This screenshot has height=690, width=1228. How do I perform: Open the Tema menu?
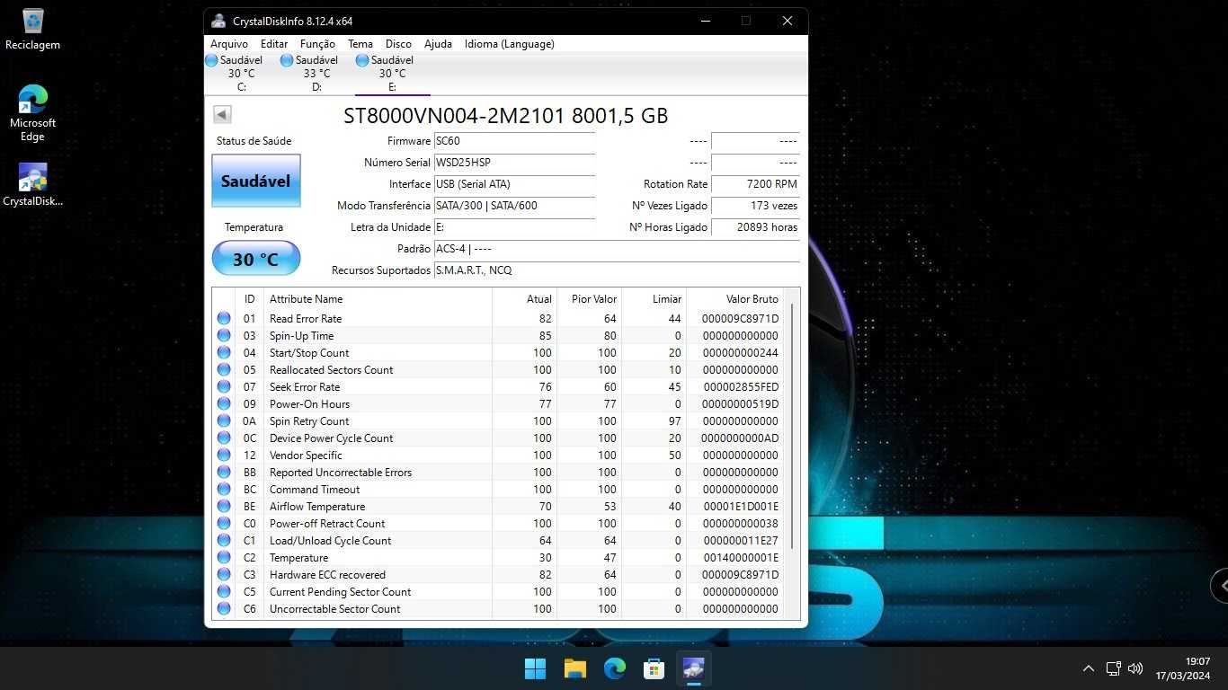point(360,43)
